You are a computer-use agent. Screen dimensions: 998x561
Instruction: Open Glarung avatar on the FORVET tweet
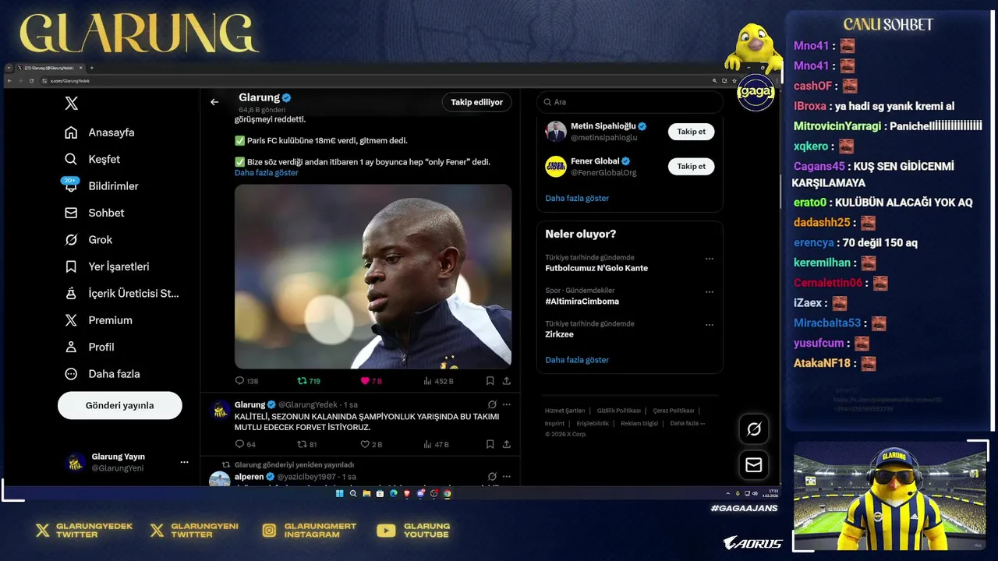pyautogui.click(x=221, y=411)
